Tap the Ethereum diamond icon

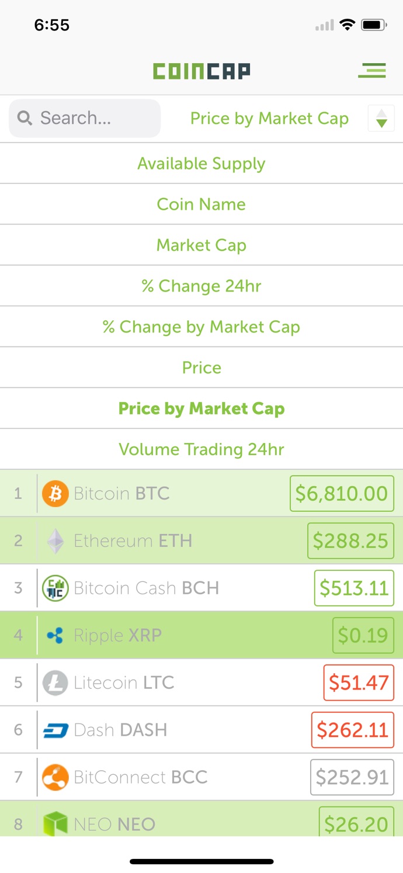[55, 541]
